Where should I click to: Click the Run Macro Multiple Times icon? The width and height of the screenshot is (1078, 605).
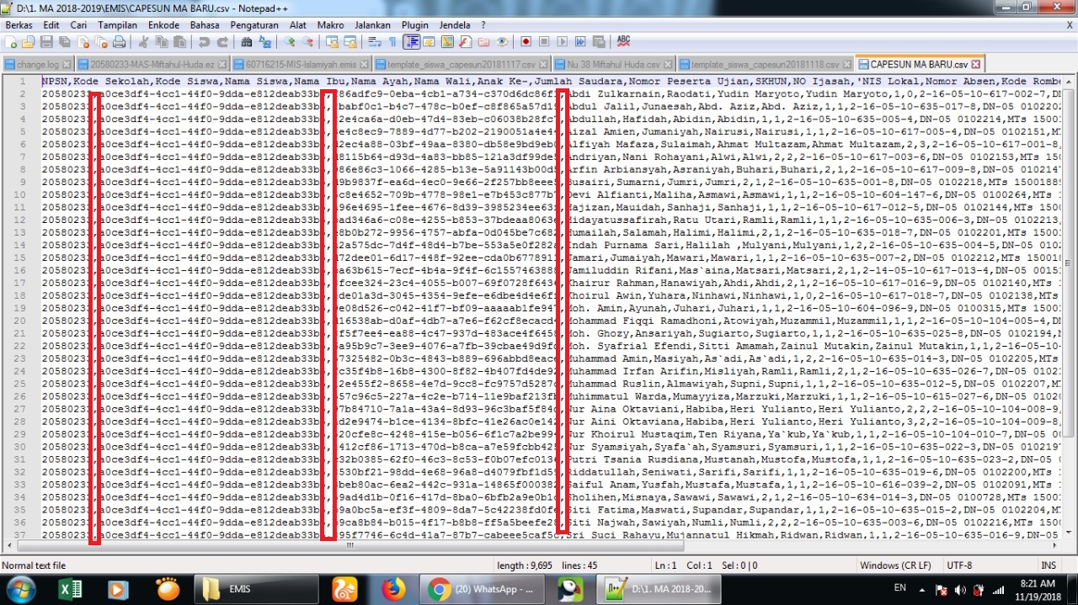pos(580,42)
